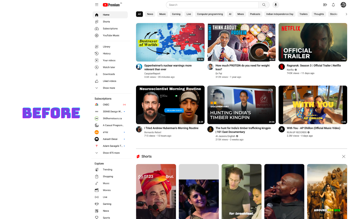The width and height of the screenshot is (351, 219).
Task: Open YouTube Music in sidebar
Action: (x=110, y=35)
